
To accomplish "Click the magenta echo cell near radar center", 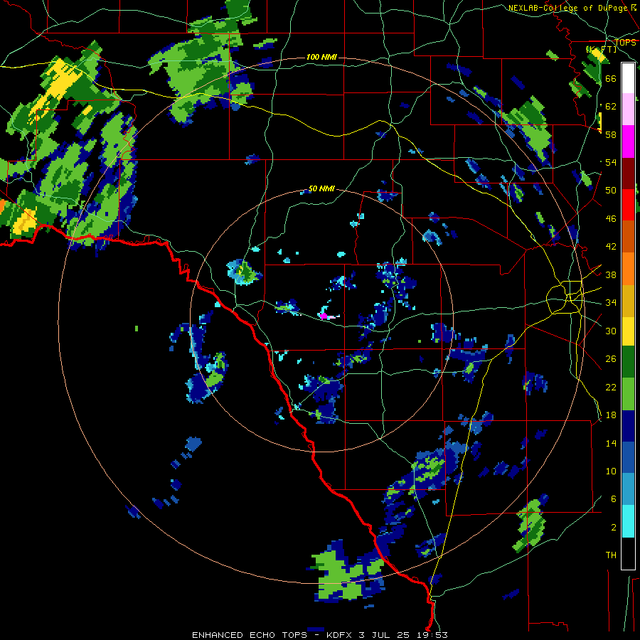I will (324, 316).
